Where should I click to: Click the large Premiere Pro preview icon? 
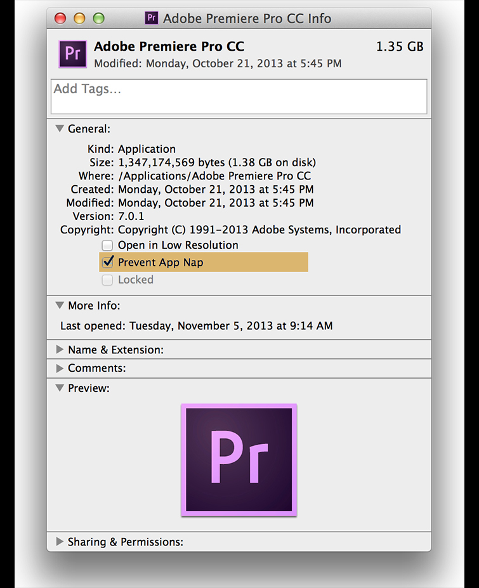(x=239, y=460)
